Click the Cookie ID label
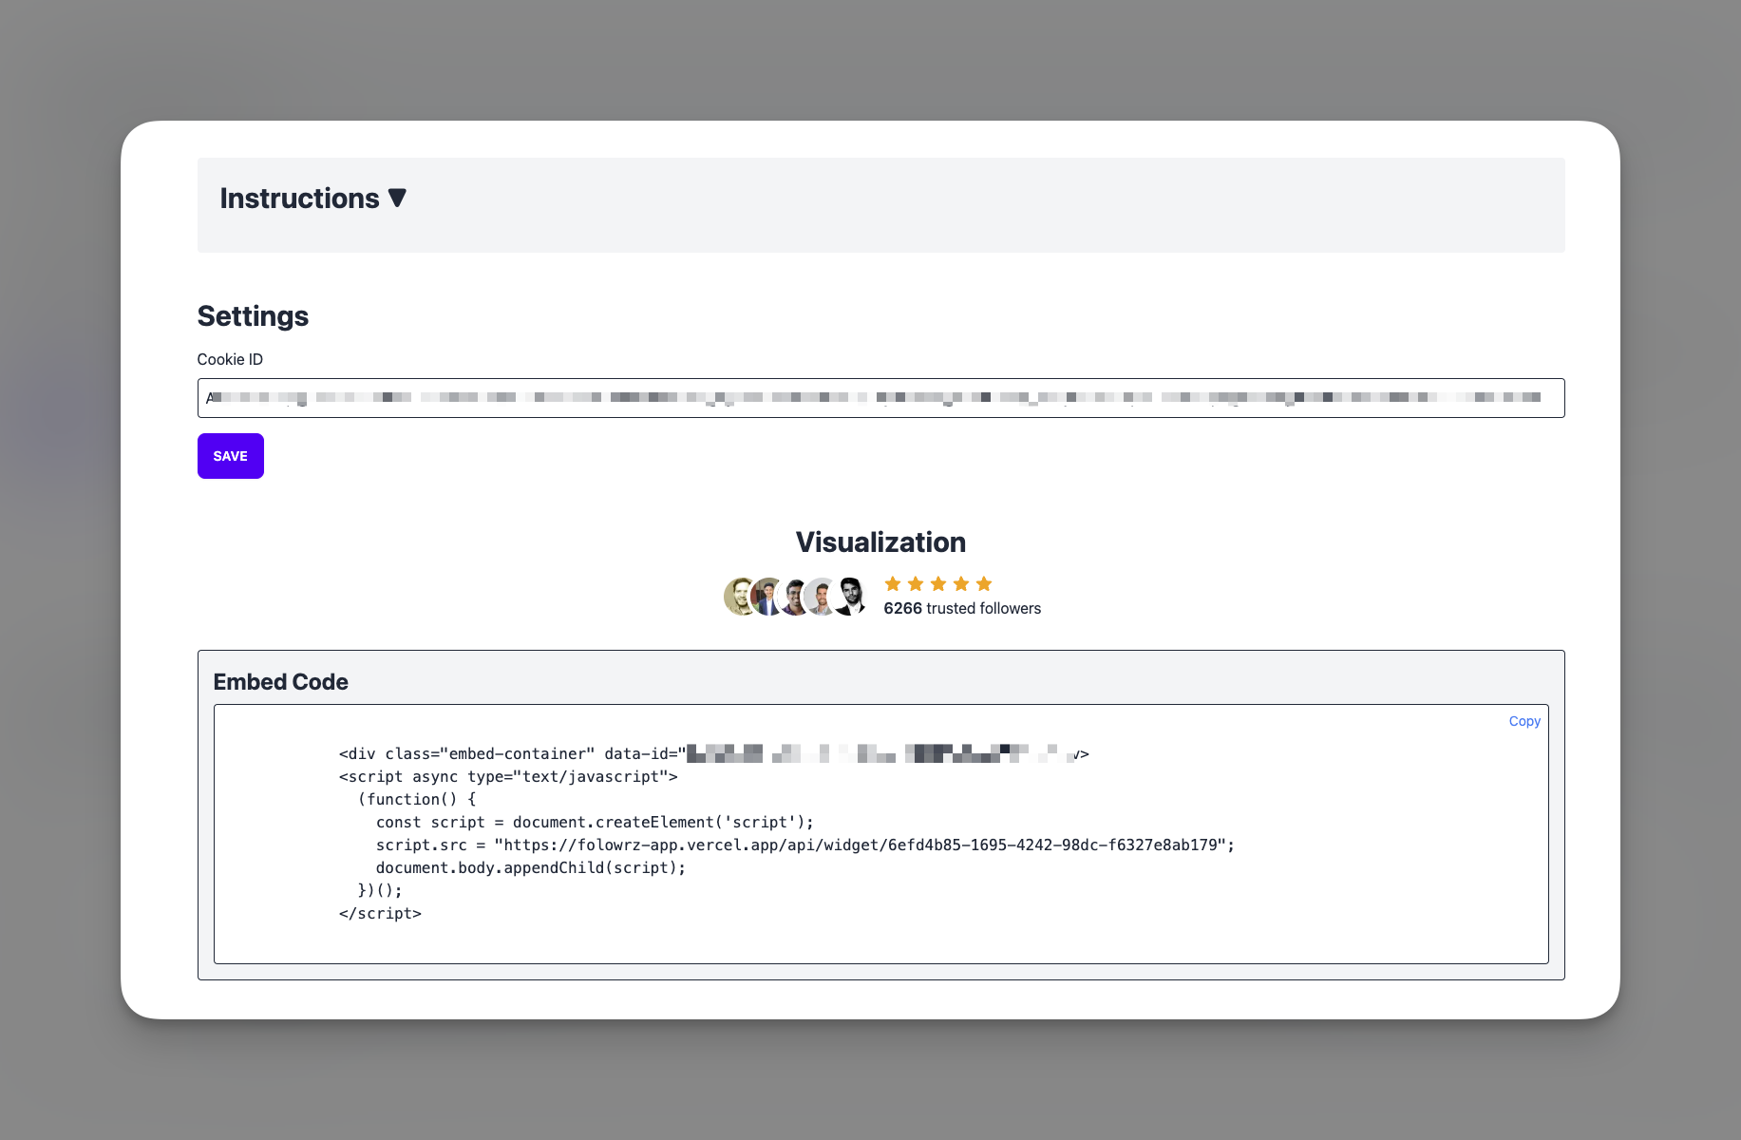1741x1140 pixels. 230,359
